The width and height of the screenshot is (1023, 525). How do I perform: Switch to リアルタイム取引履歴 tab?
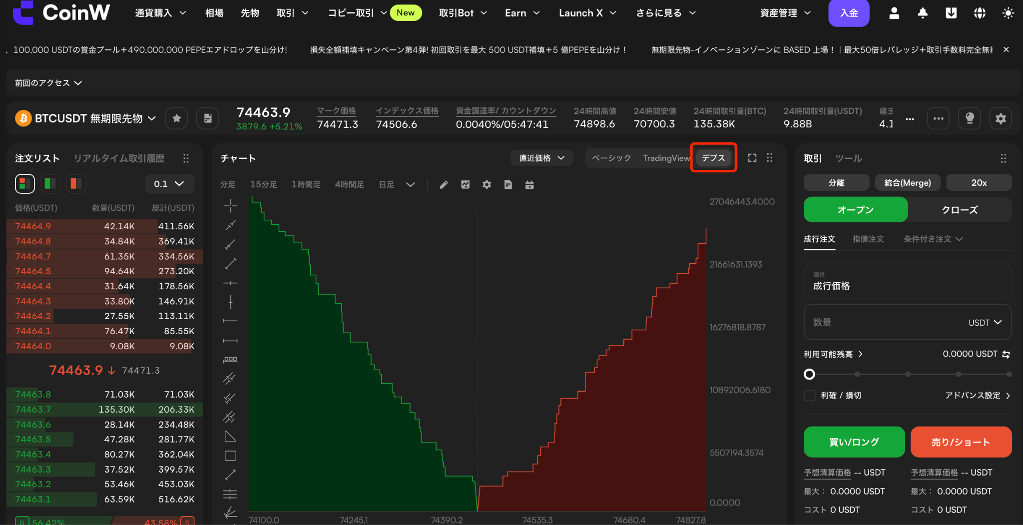click(119, 158)
